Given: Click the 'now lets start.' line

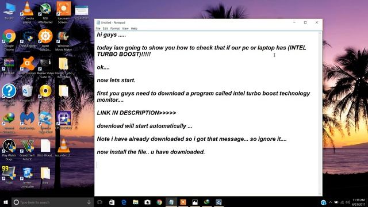Looking at the screenshot, I should (116, 80).
